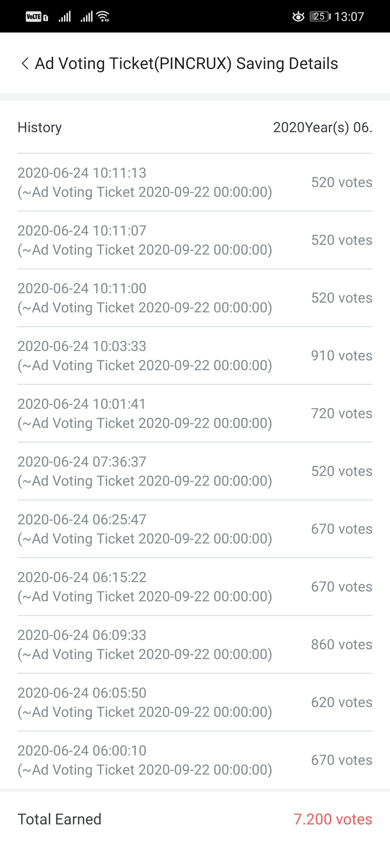Tap the eye comfort icon
The height and width of the screenshot is (845, 390).
(x=298, y=17)
